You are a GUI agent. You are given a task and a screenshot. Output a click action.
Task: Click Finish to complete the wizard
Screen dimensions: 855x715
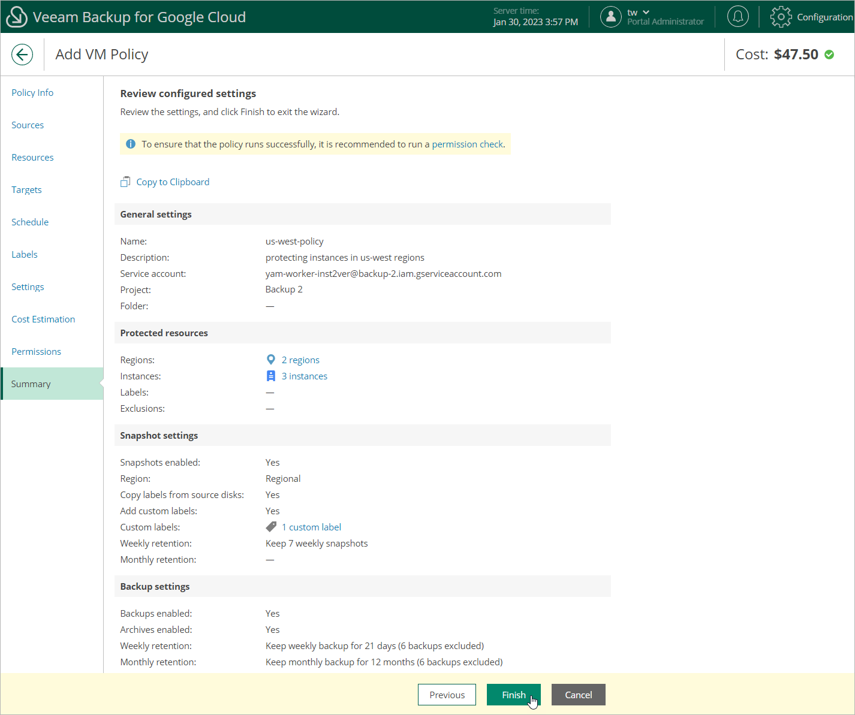click(x=514, y=695)
